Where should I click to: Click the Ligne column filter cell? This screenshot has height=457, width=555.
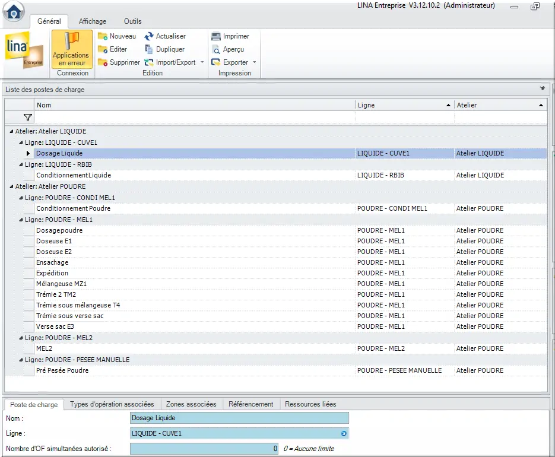point(405,117)
